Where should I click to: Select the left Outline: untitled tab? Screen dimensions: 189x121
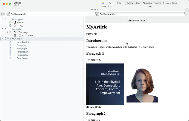tap(50, 14)
